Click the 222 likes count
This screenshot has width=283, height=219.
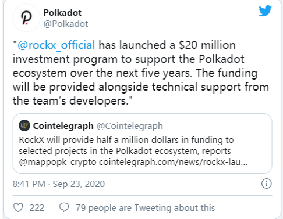tap(37, 208)
